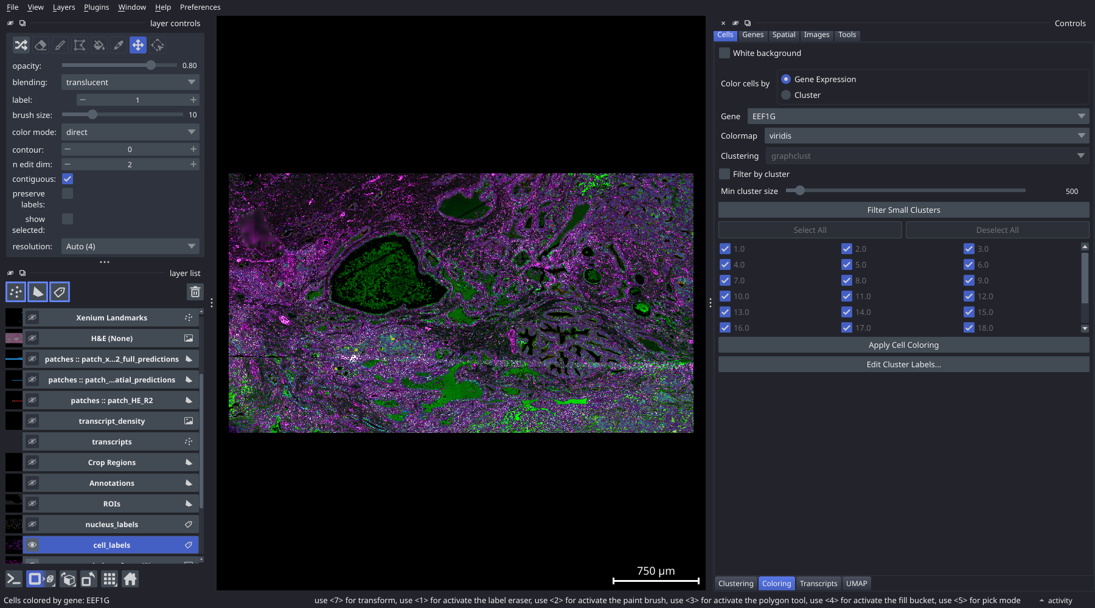Select Cluster radio button
This screenshot has width=1095, height=608.
[786, 95]
